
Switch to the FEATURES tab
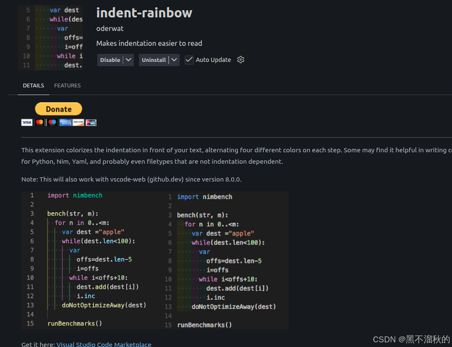pyautogui.click(x=68, y=86)
